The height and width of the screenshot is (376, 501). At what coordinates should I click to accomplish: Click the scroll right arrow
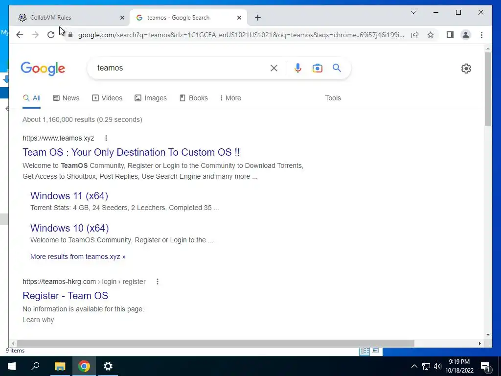pyautogui.click(x=479, y=343)
